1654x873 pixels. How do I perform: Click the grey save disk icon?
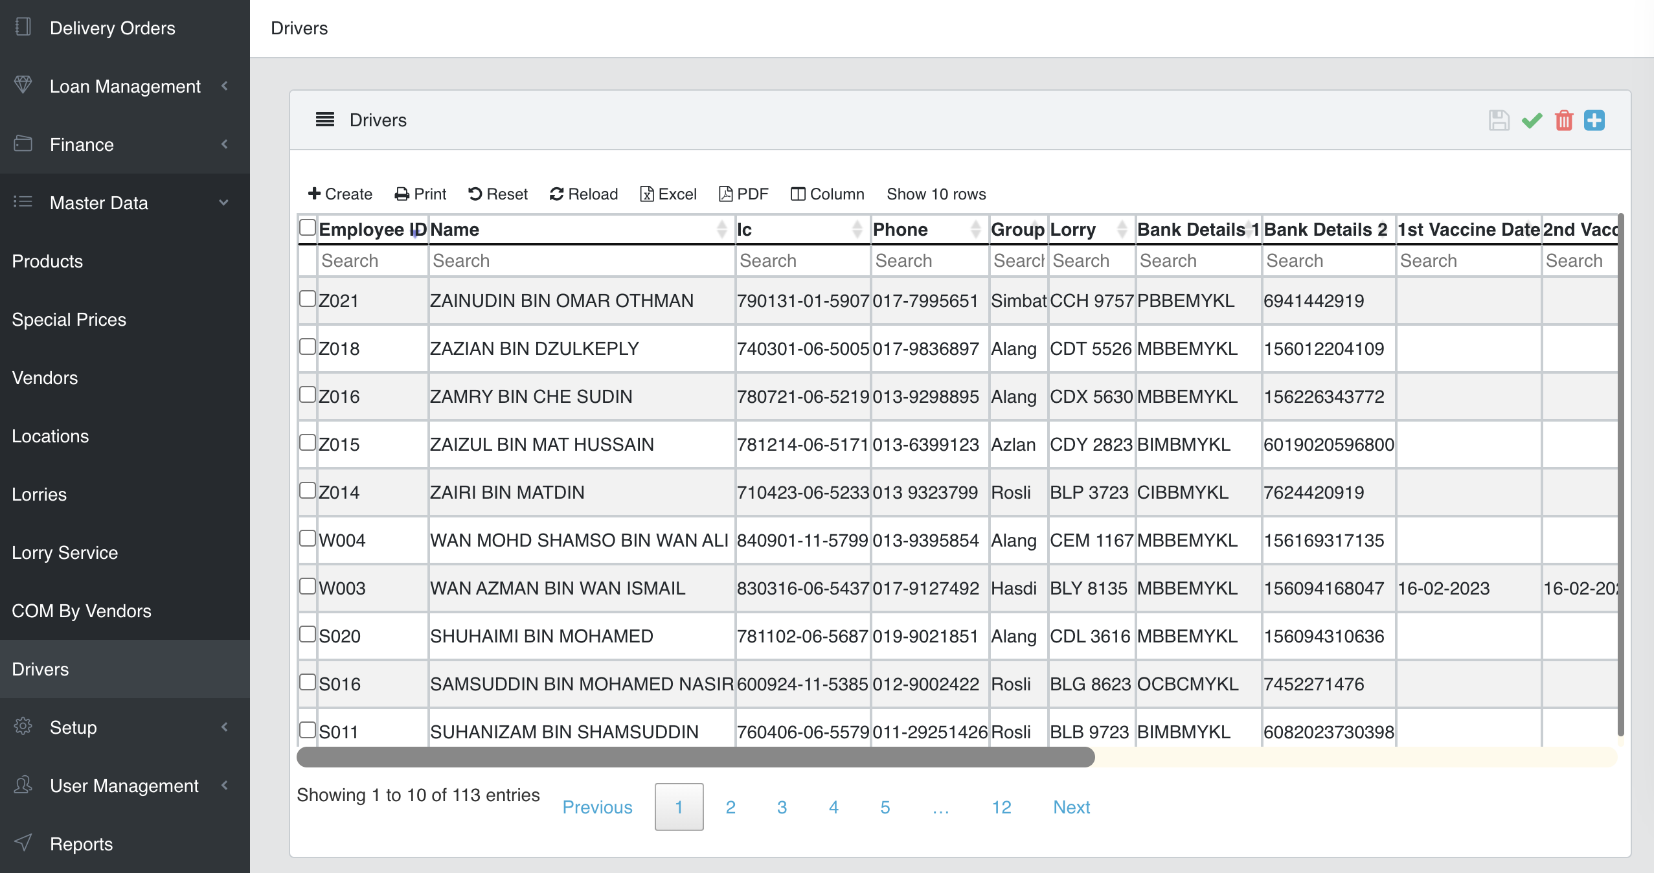click(1499, 120)
